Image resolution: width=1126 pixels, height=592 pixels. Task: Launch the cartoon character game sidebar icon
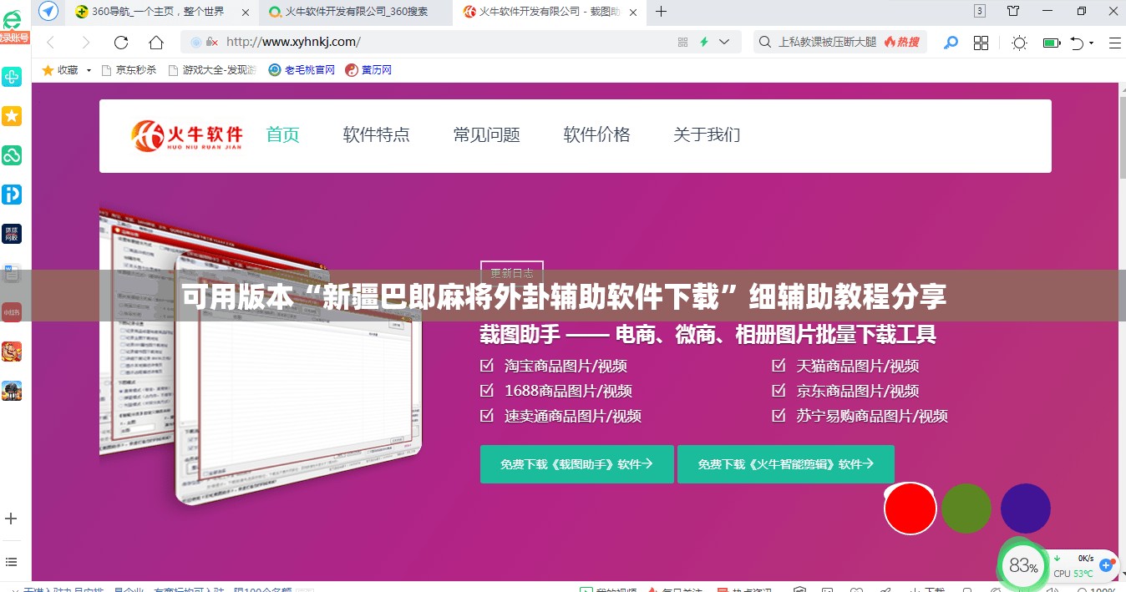click(12, 352)
